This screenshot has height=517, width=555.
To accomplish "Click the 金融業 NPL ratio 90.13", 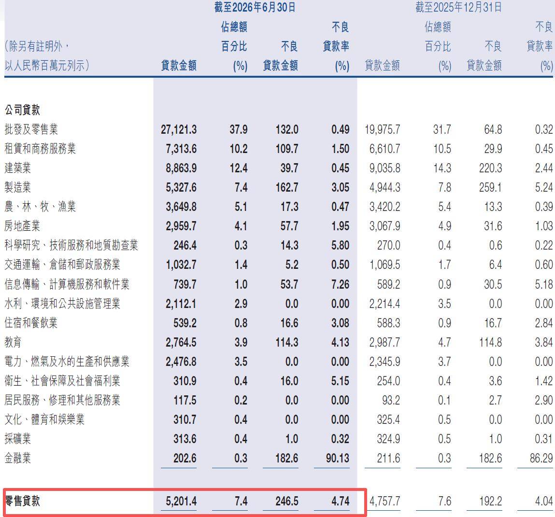I will coord(338,458).
